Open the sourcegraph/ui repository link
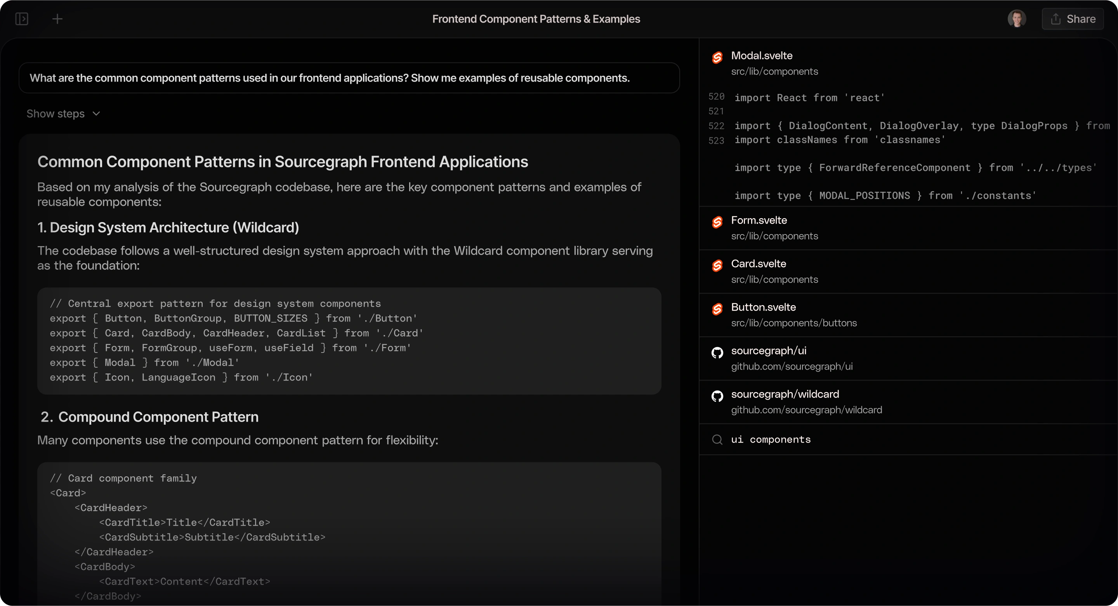Screen dimensions: 1118x606 pos(908,358)
